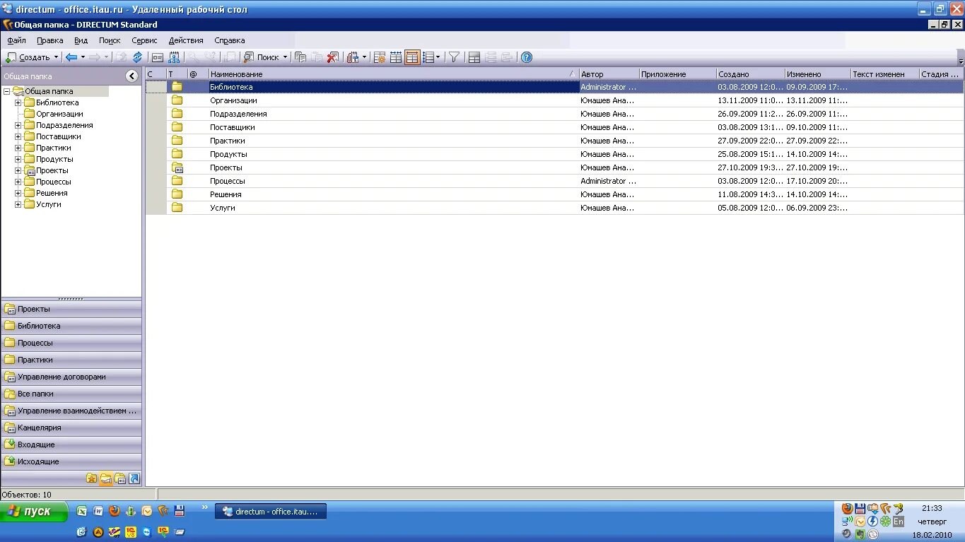Open the Создать dropdown arrow
The image size is (965, 542).
click(57, 57)
